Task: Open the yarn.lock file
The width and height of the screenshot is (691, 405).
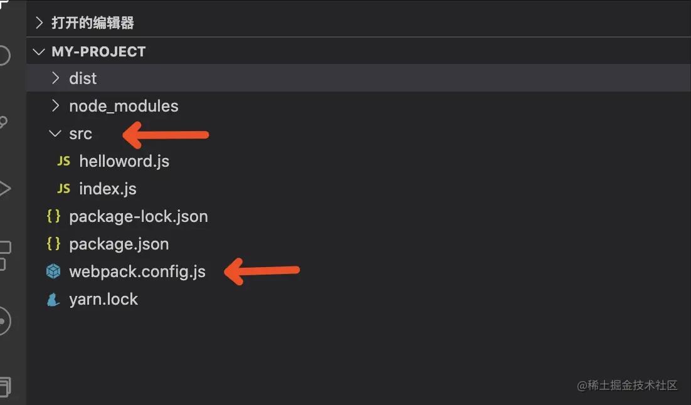Action: pyautogui.click(x=103, y=299)
